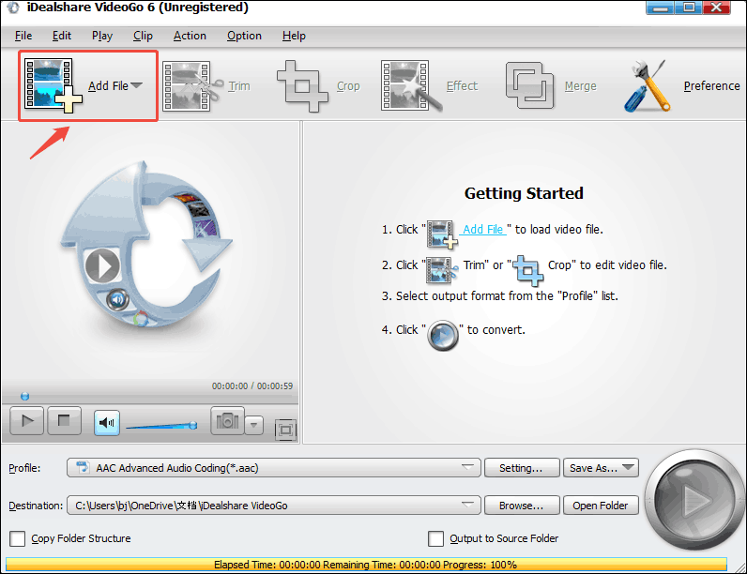This screenshot has height=574, width=747.
Task: Click the AAC profile format icon
Action: [83, 467]
